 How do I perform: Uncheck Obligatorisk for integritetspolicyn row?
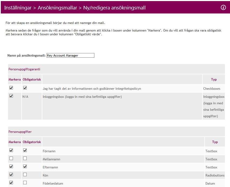(x=25, y=88)
